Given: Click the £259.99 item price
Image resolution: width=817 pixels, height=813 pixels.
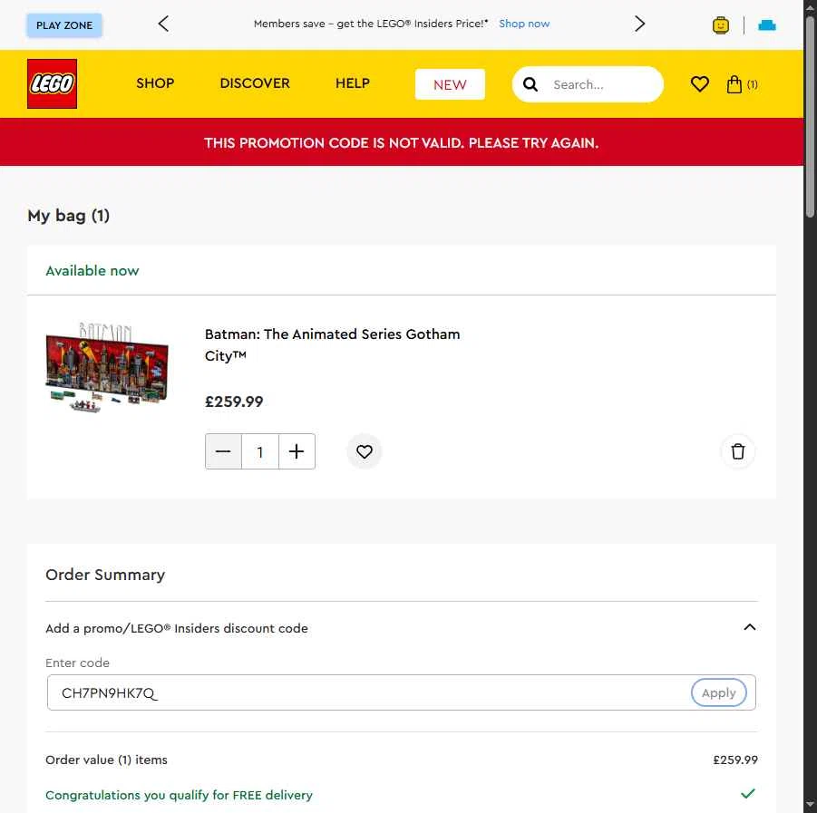Looking at the screenshot, I should pyautogui.click(x=234, y=402).
